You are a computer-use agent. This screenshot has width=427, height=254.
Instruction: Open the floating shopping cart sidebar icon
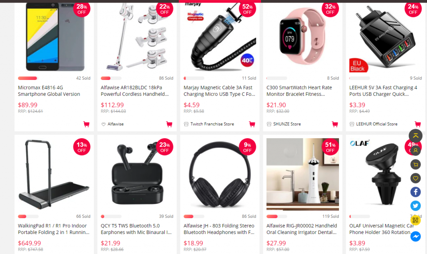(416, 164)
